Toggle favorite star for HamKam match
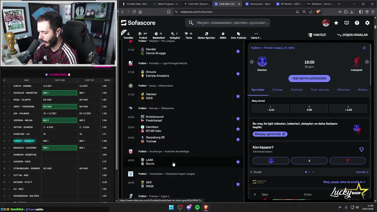The height and width of the screenshot is (212, 377). pos(238,129)
